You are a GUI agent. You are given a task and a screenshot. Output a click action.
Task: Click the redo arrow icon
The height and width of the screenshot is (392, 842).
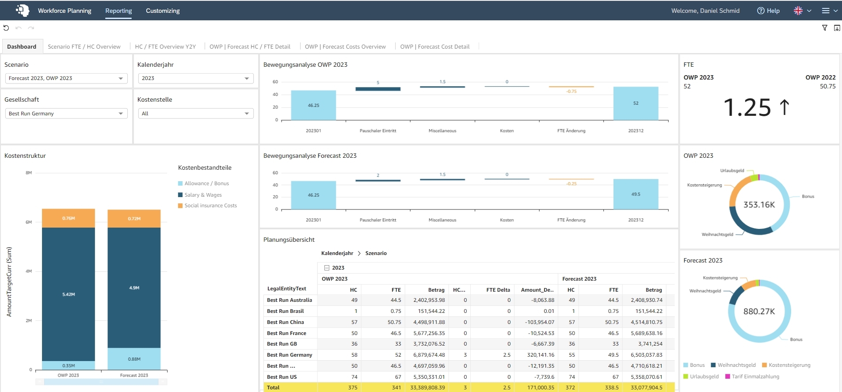(x=31, y=28)
